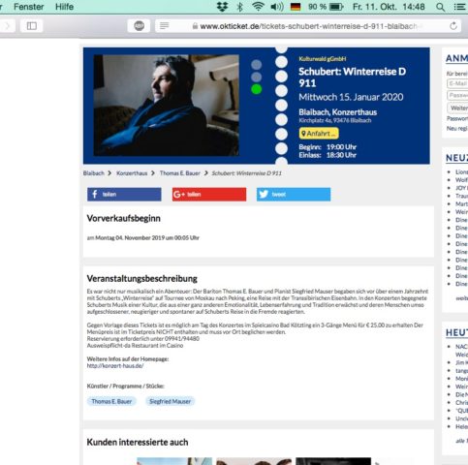Open Notification Center list icon
This screenshot has width=468, height=465.
460,7
